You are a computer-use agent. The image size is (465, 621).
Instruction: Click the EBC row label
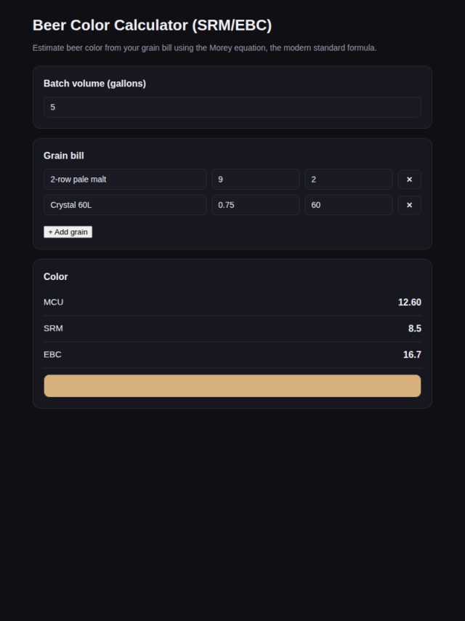coord(52,354)
